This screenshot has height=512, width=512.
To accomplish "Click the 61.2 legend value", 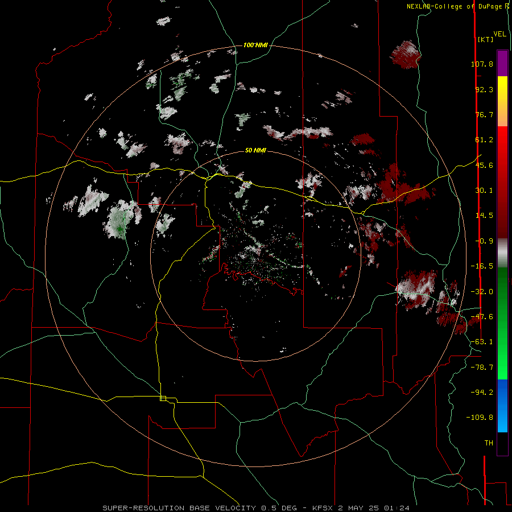I will 484,140.
